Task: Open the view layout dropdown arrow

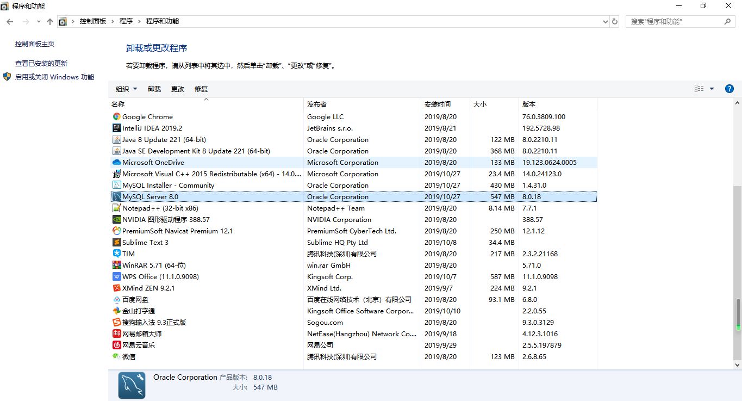Action: point(712,88)
